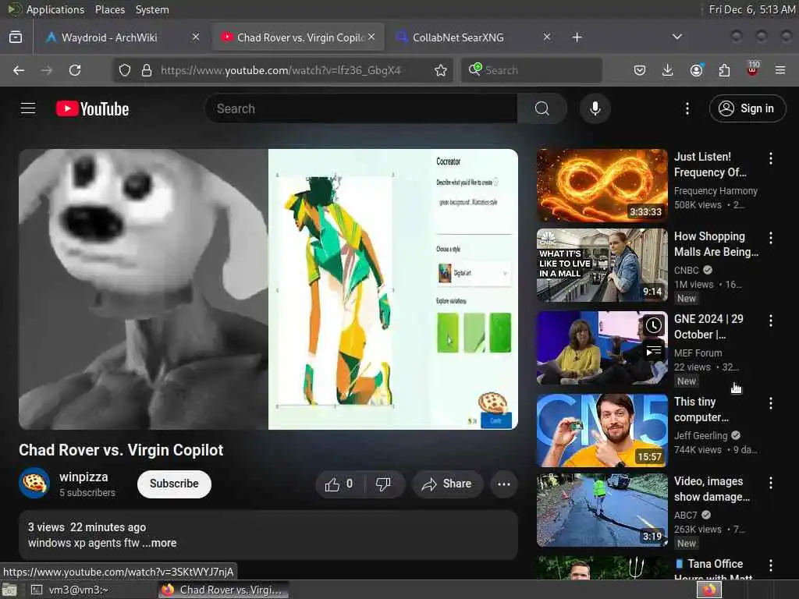This screenshot has width=799, height=599.
Task: Open This tiny computer thumbnail
Action: coord(602,430)
